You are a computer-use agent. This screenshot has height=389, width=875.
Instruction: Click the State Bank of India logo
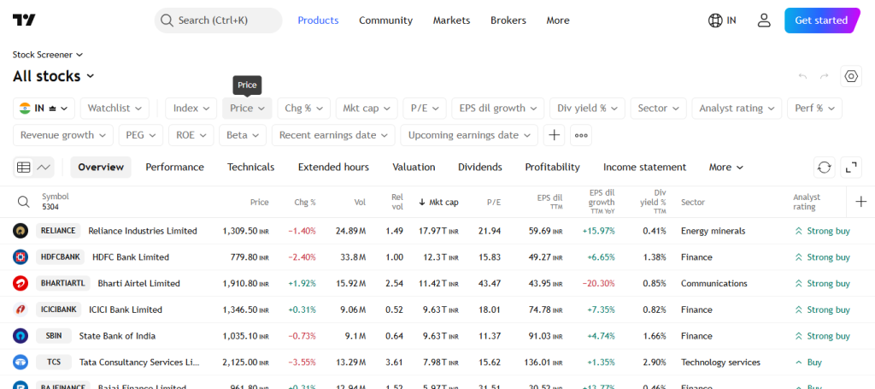(21, 336)
